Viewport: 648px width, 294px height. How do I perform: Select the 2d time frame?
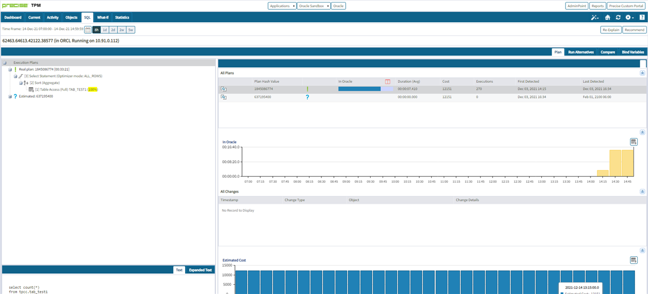coord(113,30)
